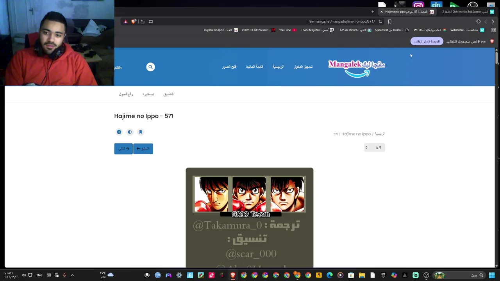Click التطبيق link in the secondary nav
The height and width of the screenshot is (281, 500).
coord(168,94)
